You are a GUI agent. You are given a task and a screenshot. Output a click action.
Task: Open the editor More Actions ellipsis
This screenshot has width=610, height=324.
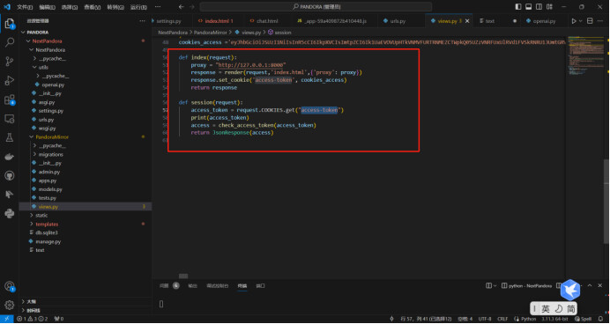pos(601,21)
